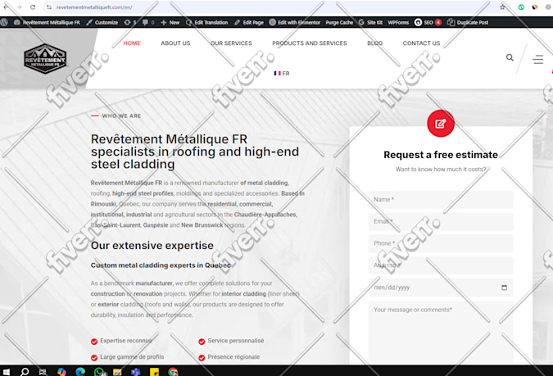Click Edit Page in admin bar
The width and height of the screenshot is (553, 376).
click(x=248, y=22)
